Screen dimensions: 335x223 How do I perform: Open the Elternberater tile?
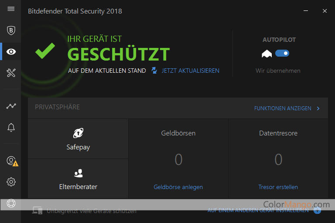tap(78, 179)
